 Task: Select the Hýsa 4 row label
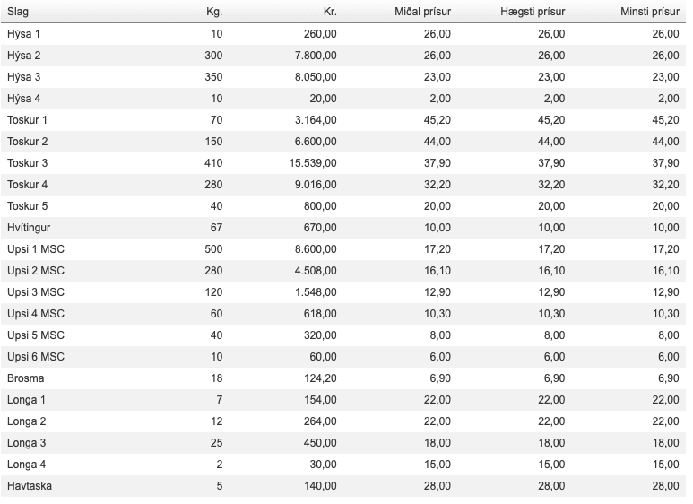(23, 99)
